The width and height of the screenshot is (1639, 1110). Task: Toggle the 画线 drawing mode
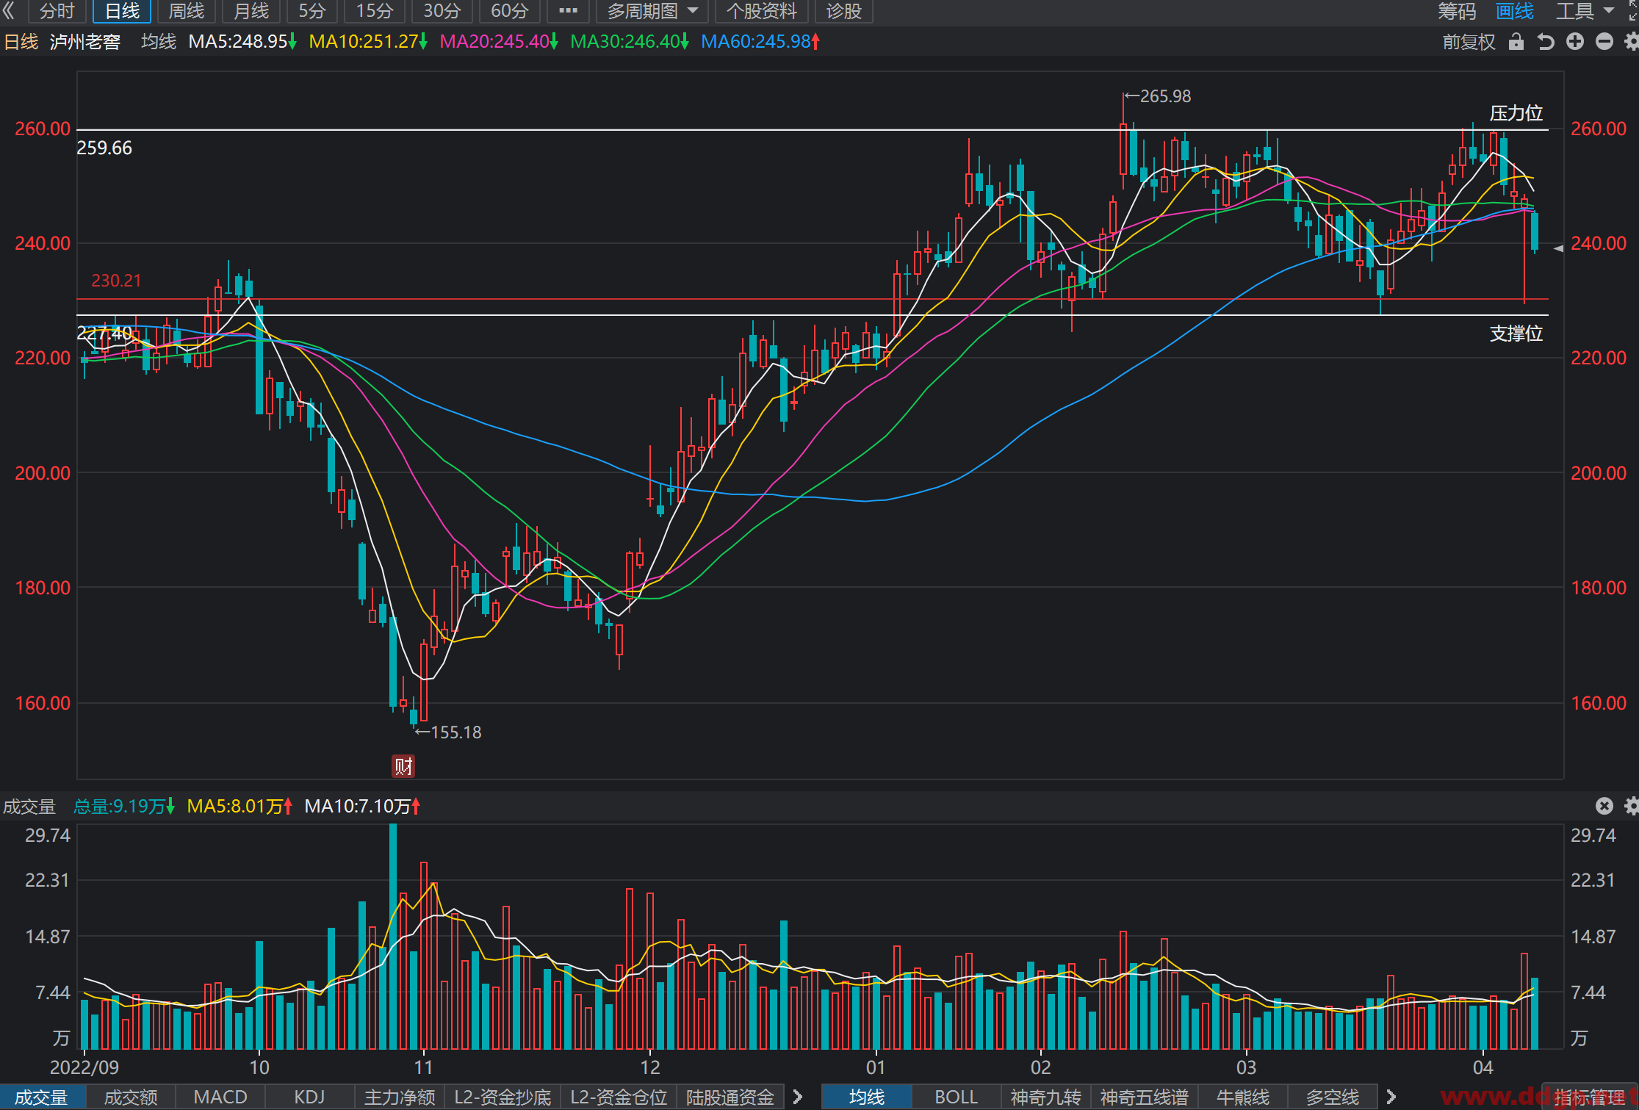click(x=1515, y=11)
